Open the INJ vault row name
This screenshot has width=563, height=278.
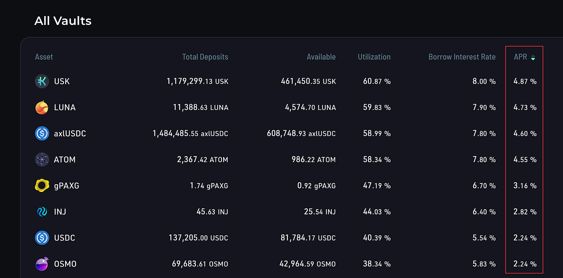[x=60, y=212]
